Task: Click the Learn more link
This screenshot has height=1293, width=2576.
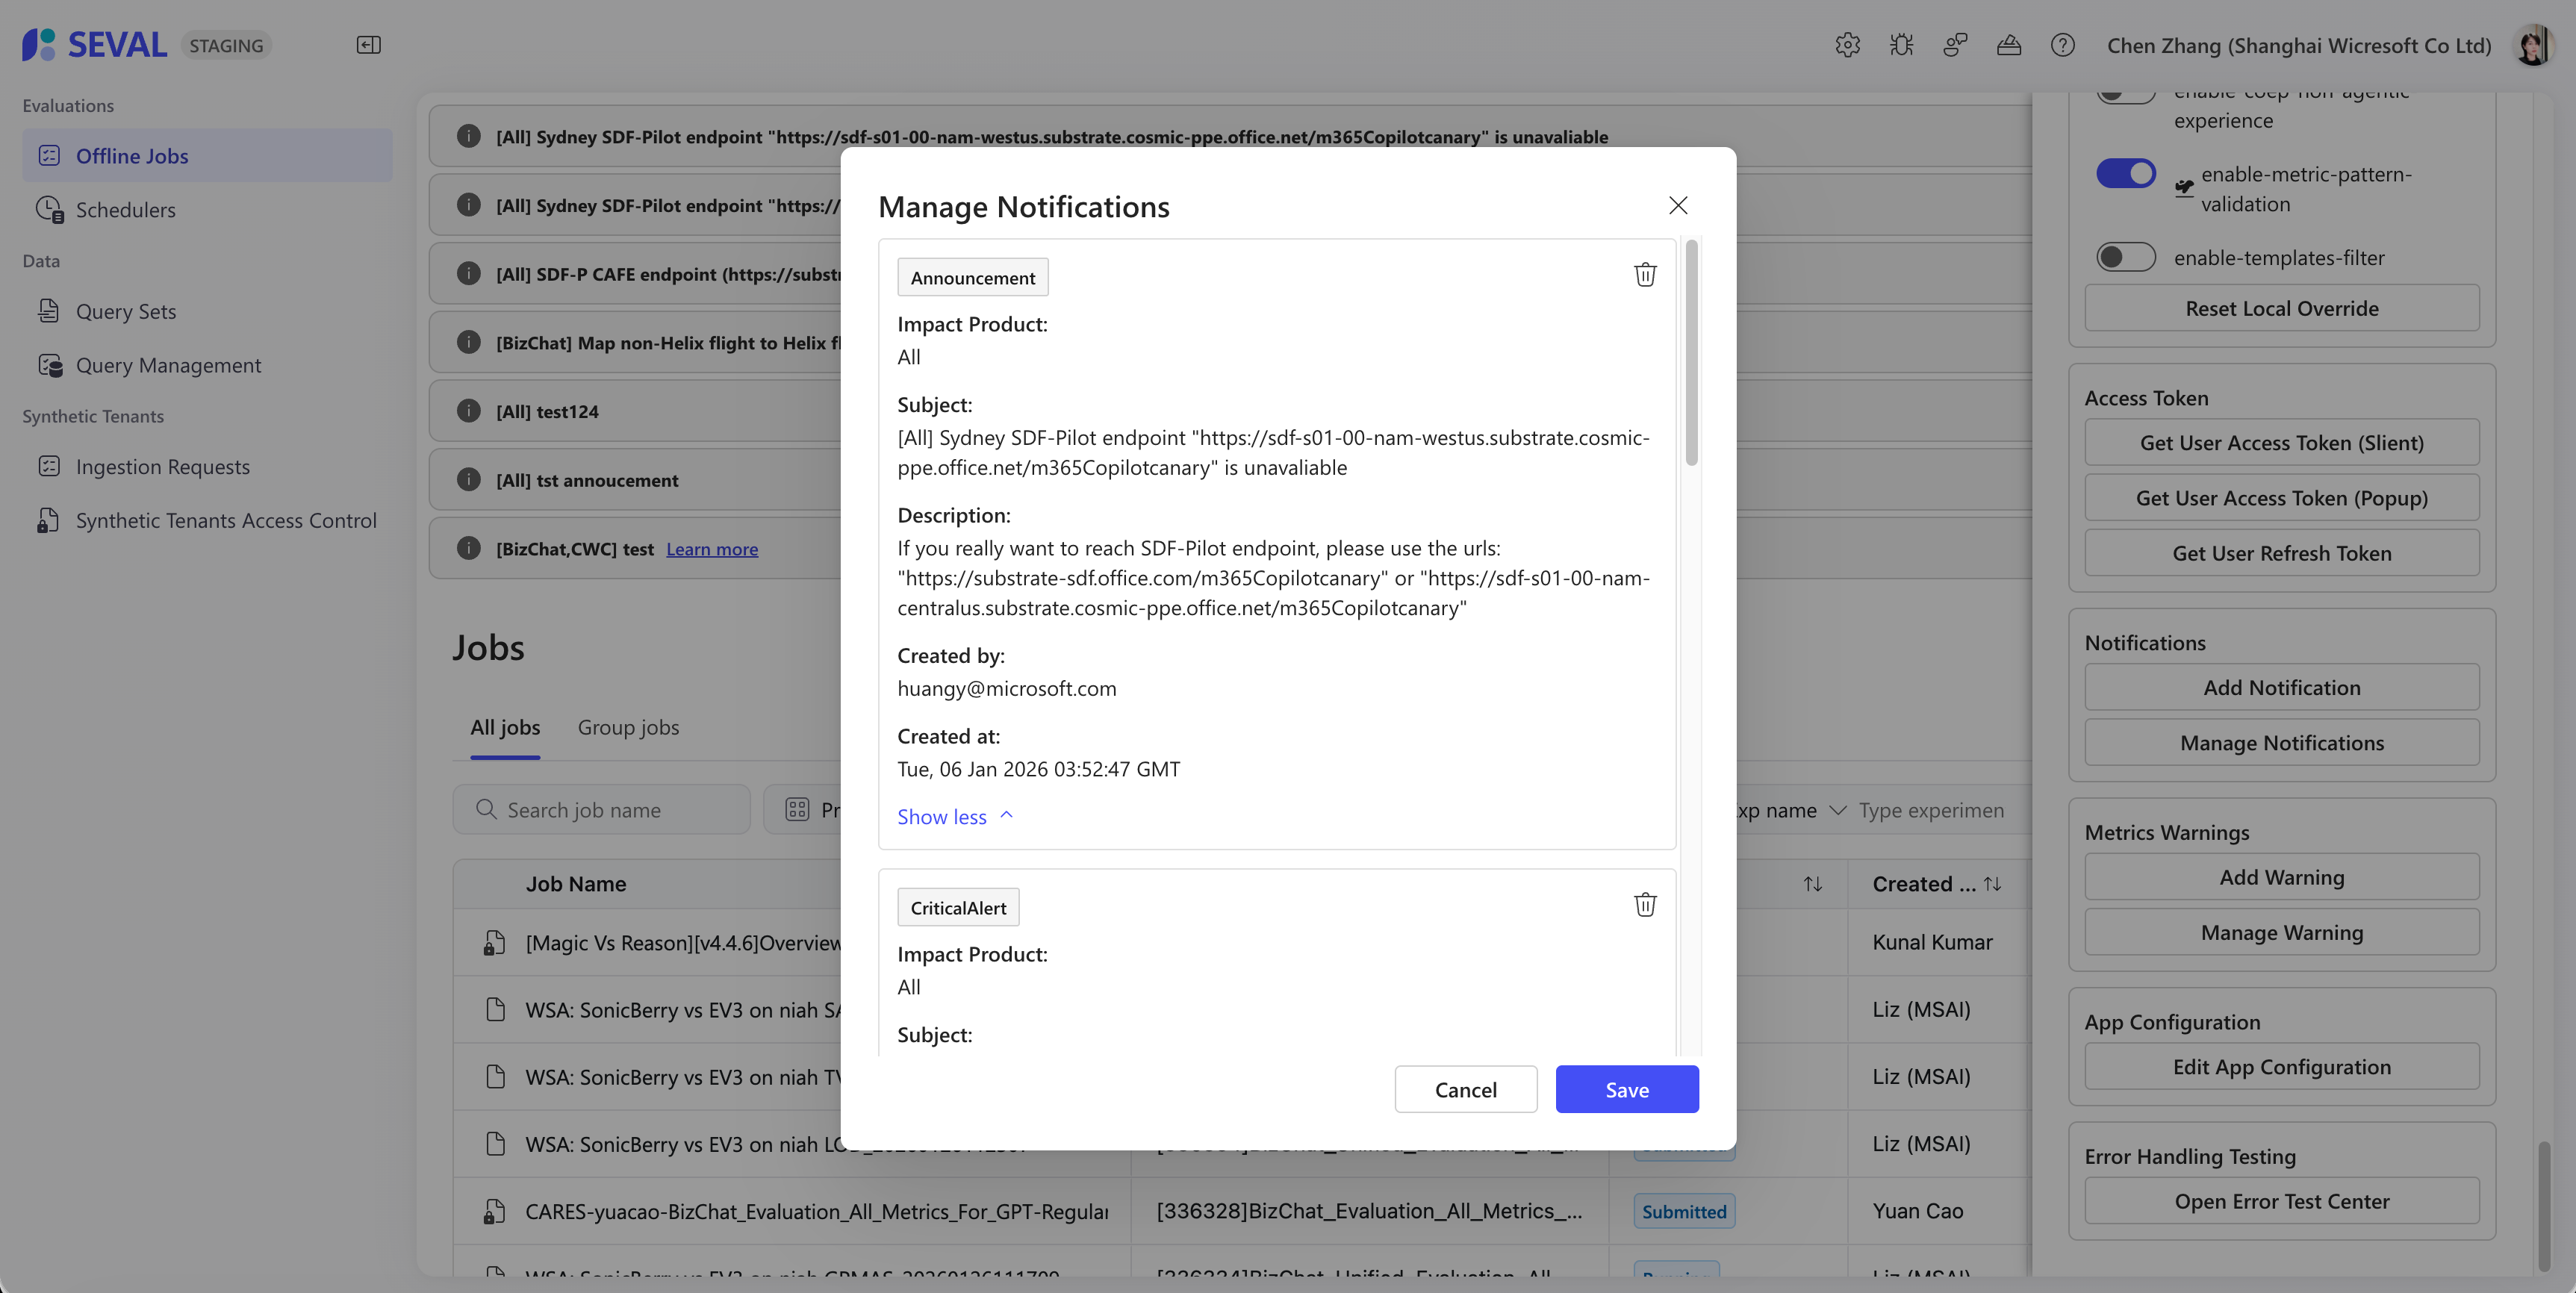Action: coord(712,550)
